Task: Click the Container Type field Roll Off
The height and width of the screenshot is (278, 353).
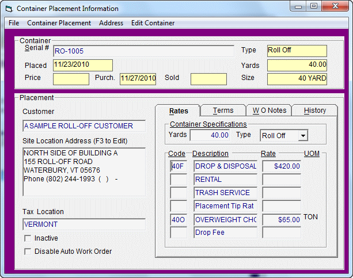Action: pos(297,51)
